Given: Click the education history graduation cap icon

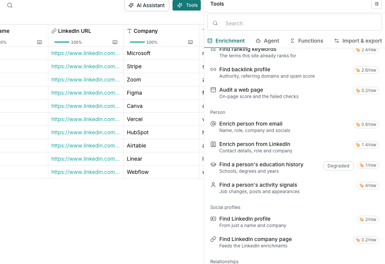Looking at the screenshot, I should pos(213,164).
